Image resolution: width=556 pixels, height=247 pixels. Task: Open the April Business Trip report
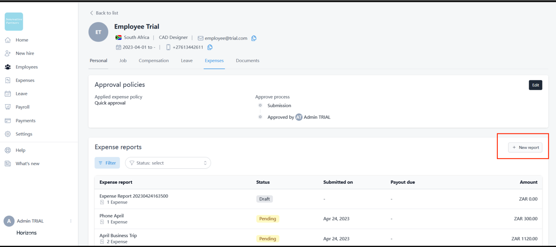118,236
